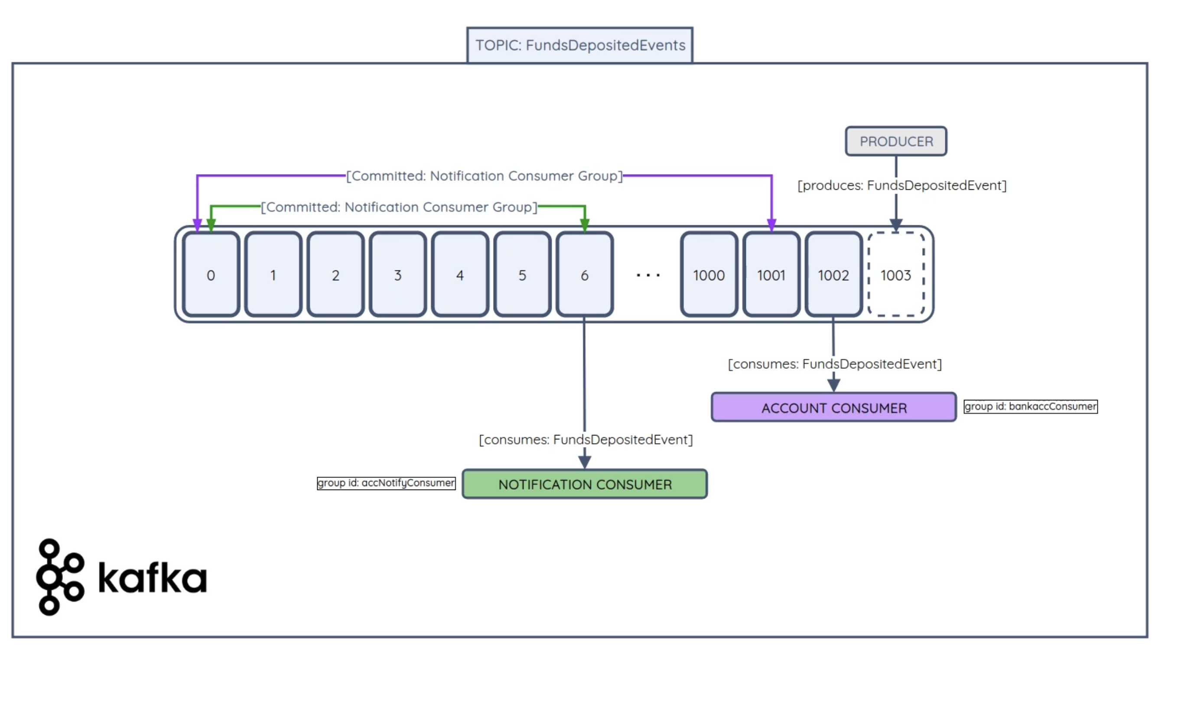Click the purple Committed Notification Consumer Group label
1198x701 pixels.
coord(484,176)
